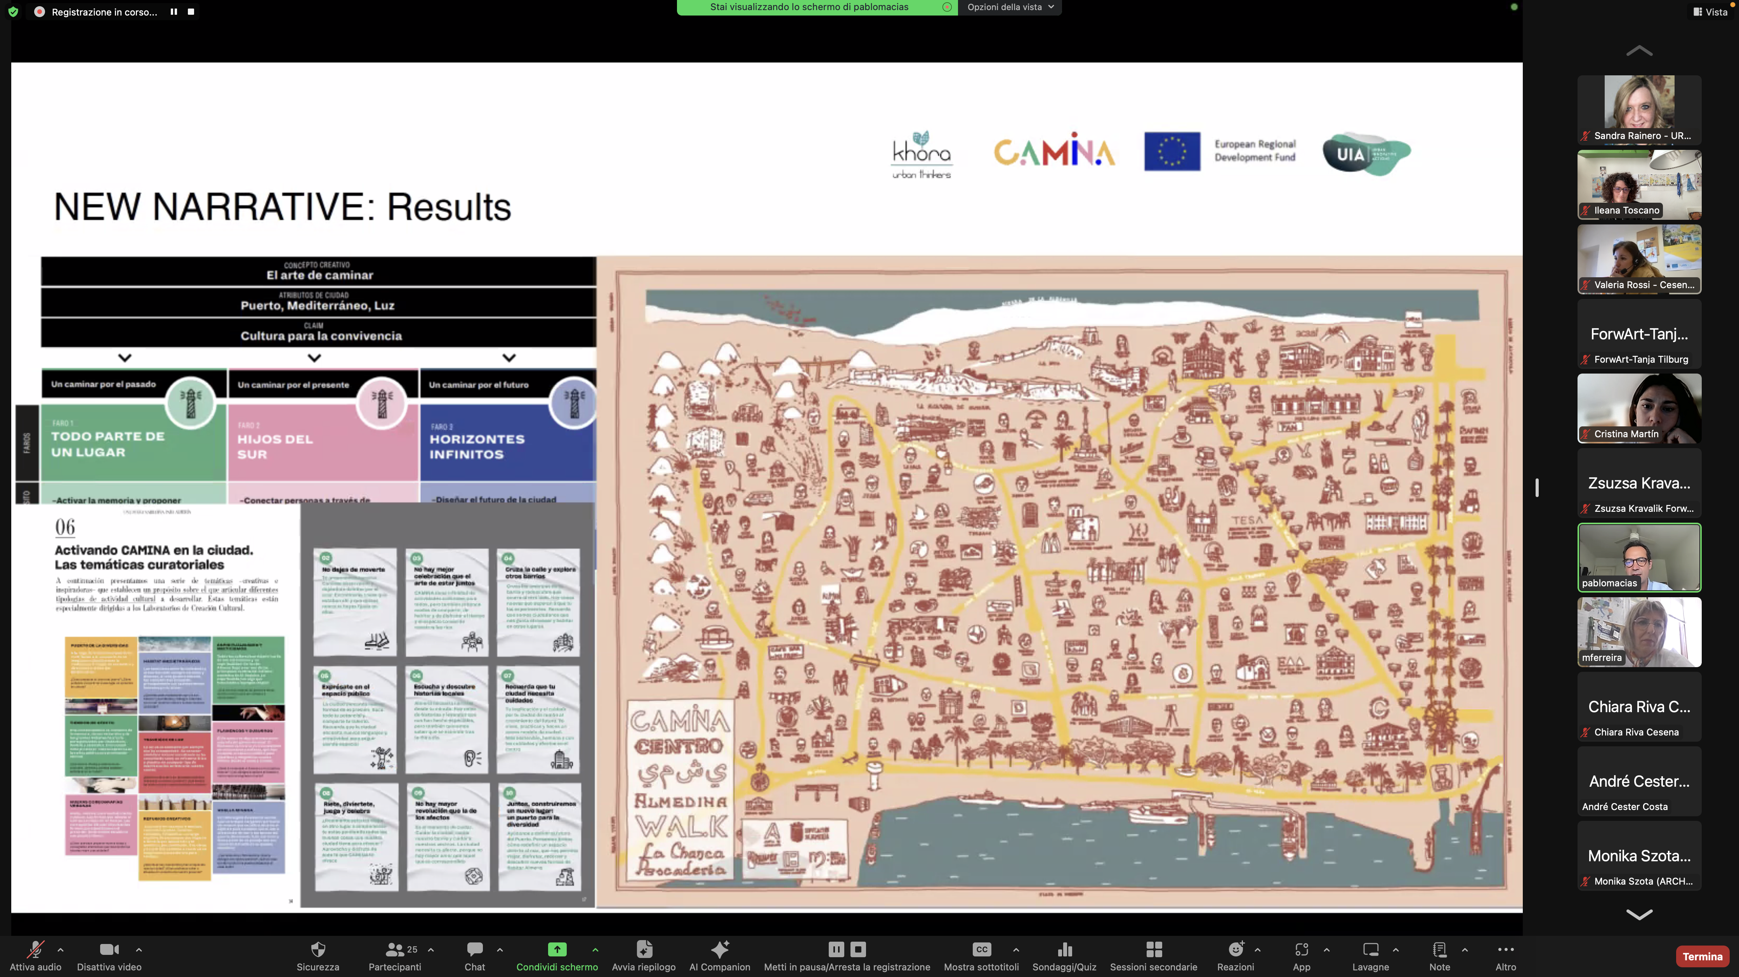Open the Altro more menu
This screenshot has width=1739, height=977.
(x=1505, y=950)
